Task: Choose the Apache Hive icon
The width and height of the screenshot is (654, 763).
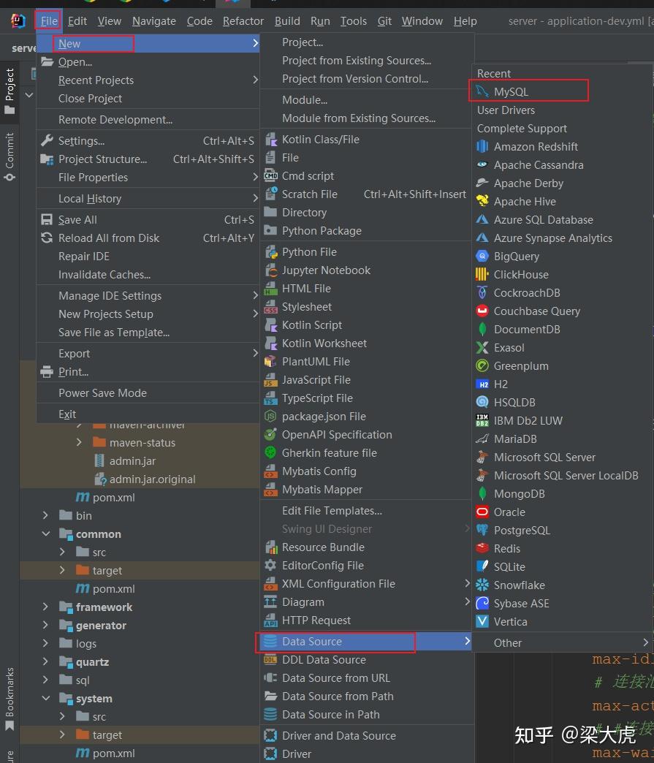Action: pyautogui.click(x=482, y=202)
